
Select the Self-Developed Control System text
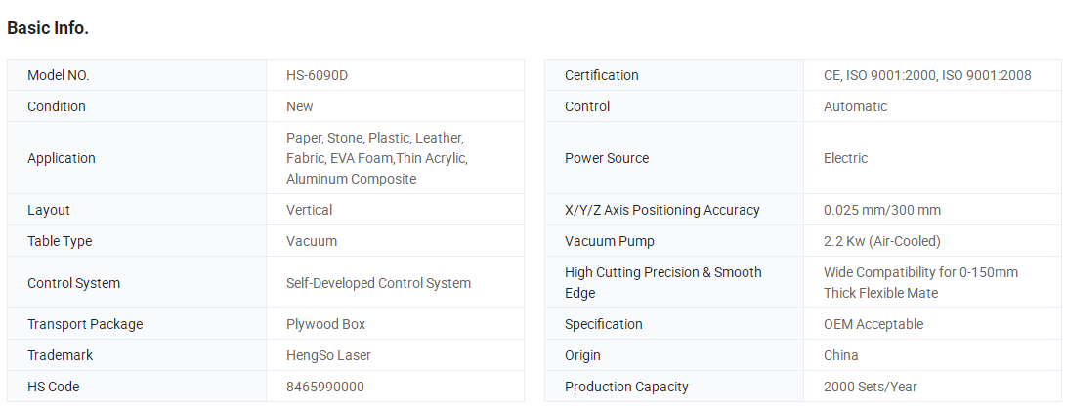(x=378, y=283)
